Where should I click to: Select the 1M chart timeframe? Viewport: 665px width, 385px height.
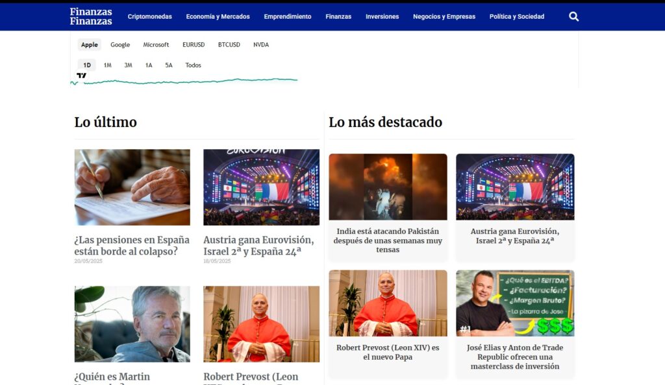click(106, 65)
